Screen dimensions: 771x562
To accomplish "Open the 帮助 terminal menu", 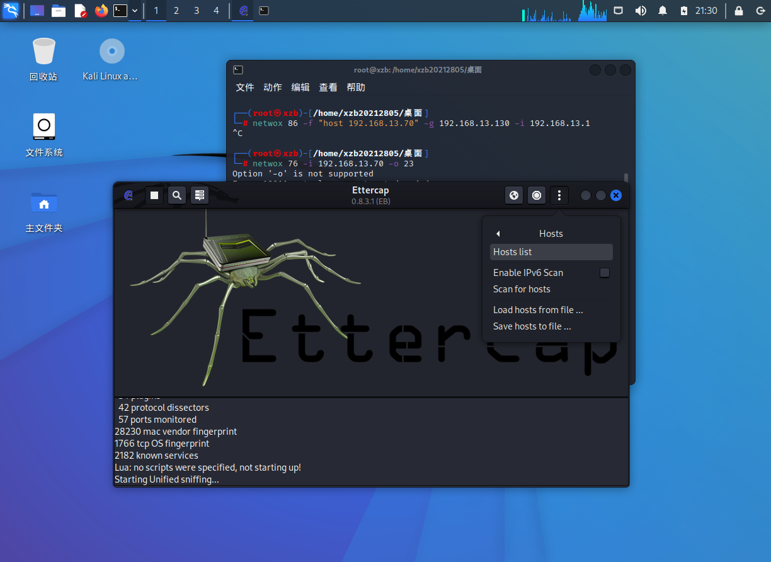I will point(356,88).
